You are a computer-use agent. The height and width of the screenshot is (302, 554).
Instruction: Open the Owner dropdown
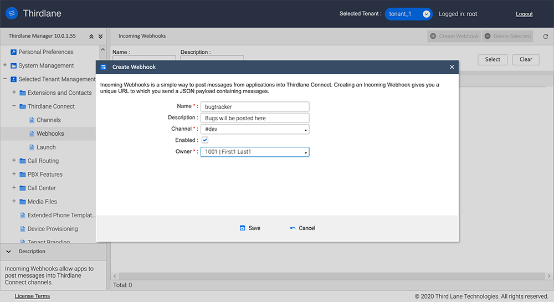pyautogui.click(x=255, y=152)
